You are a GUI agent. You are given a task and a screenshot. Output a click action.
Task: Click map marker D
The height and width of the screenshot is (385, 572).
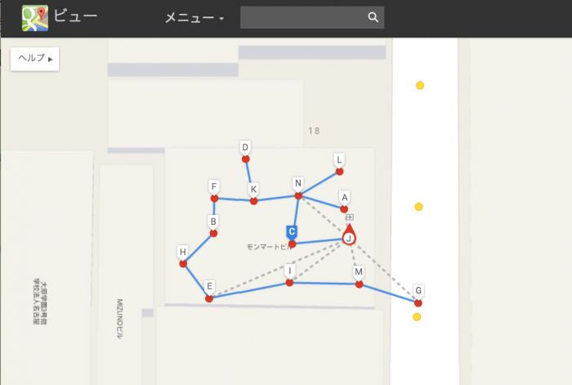245,151
